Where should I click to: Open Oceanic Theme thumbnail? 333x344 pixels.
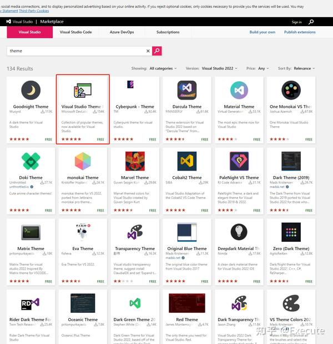pyautogui.click(x=83, y=303)
